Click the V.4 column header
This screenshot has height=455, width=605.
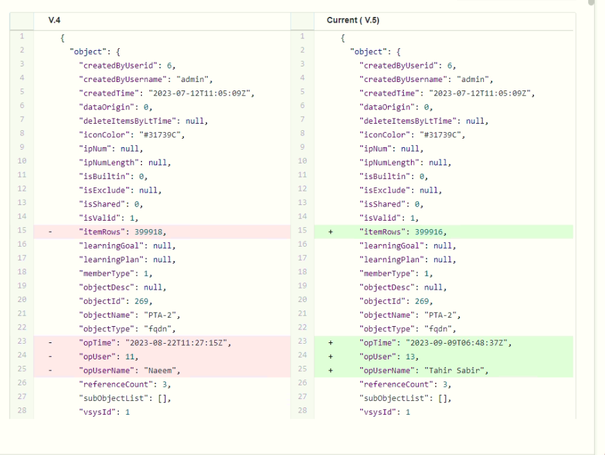[54, 21]
